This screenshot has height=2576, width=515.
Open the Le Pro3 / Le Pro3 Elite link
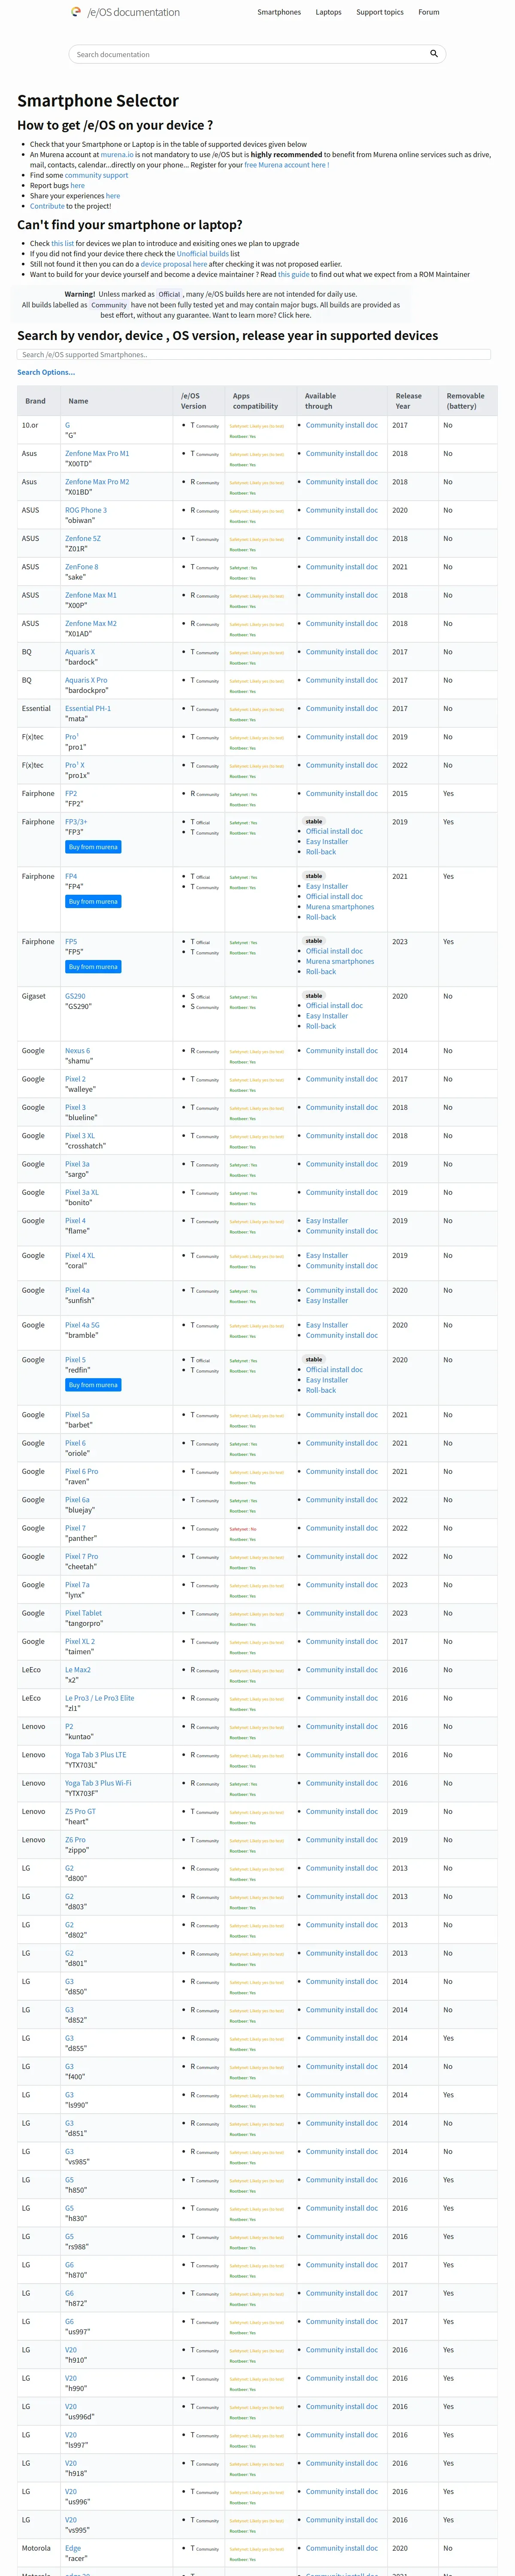[x=100, y=1698]
